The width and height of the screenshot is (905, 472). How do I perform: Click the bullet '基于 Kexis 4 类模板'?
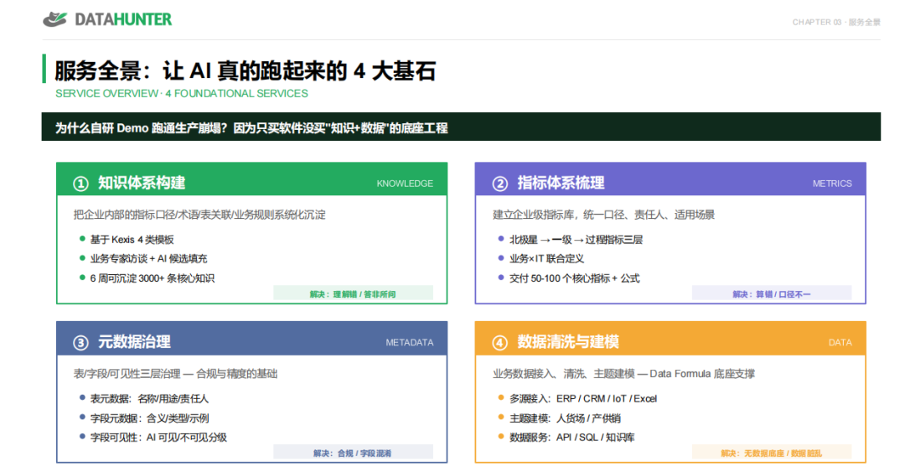pyautogui.click(x=132, y=240)
